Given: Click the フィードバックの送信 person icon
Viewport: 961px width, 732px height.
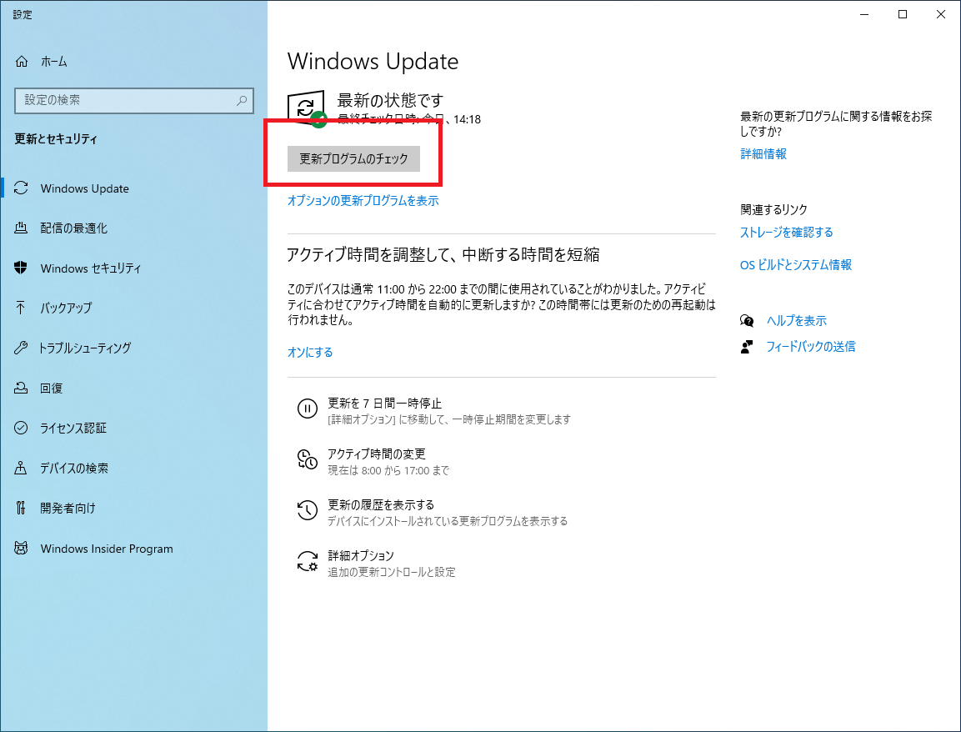Looking at the screenshot, I should pyautogui.click(x=747, y=347).
